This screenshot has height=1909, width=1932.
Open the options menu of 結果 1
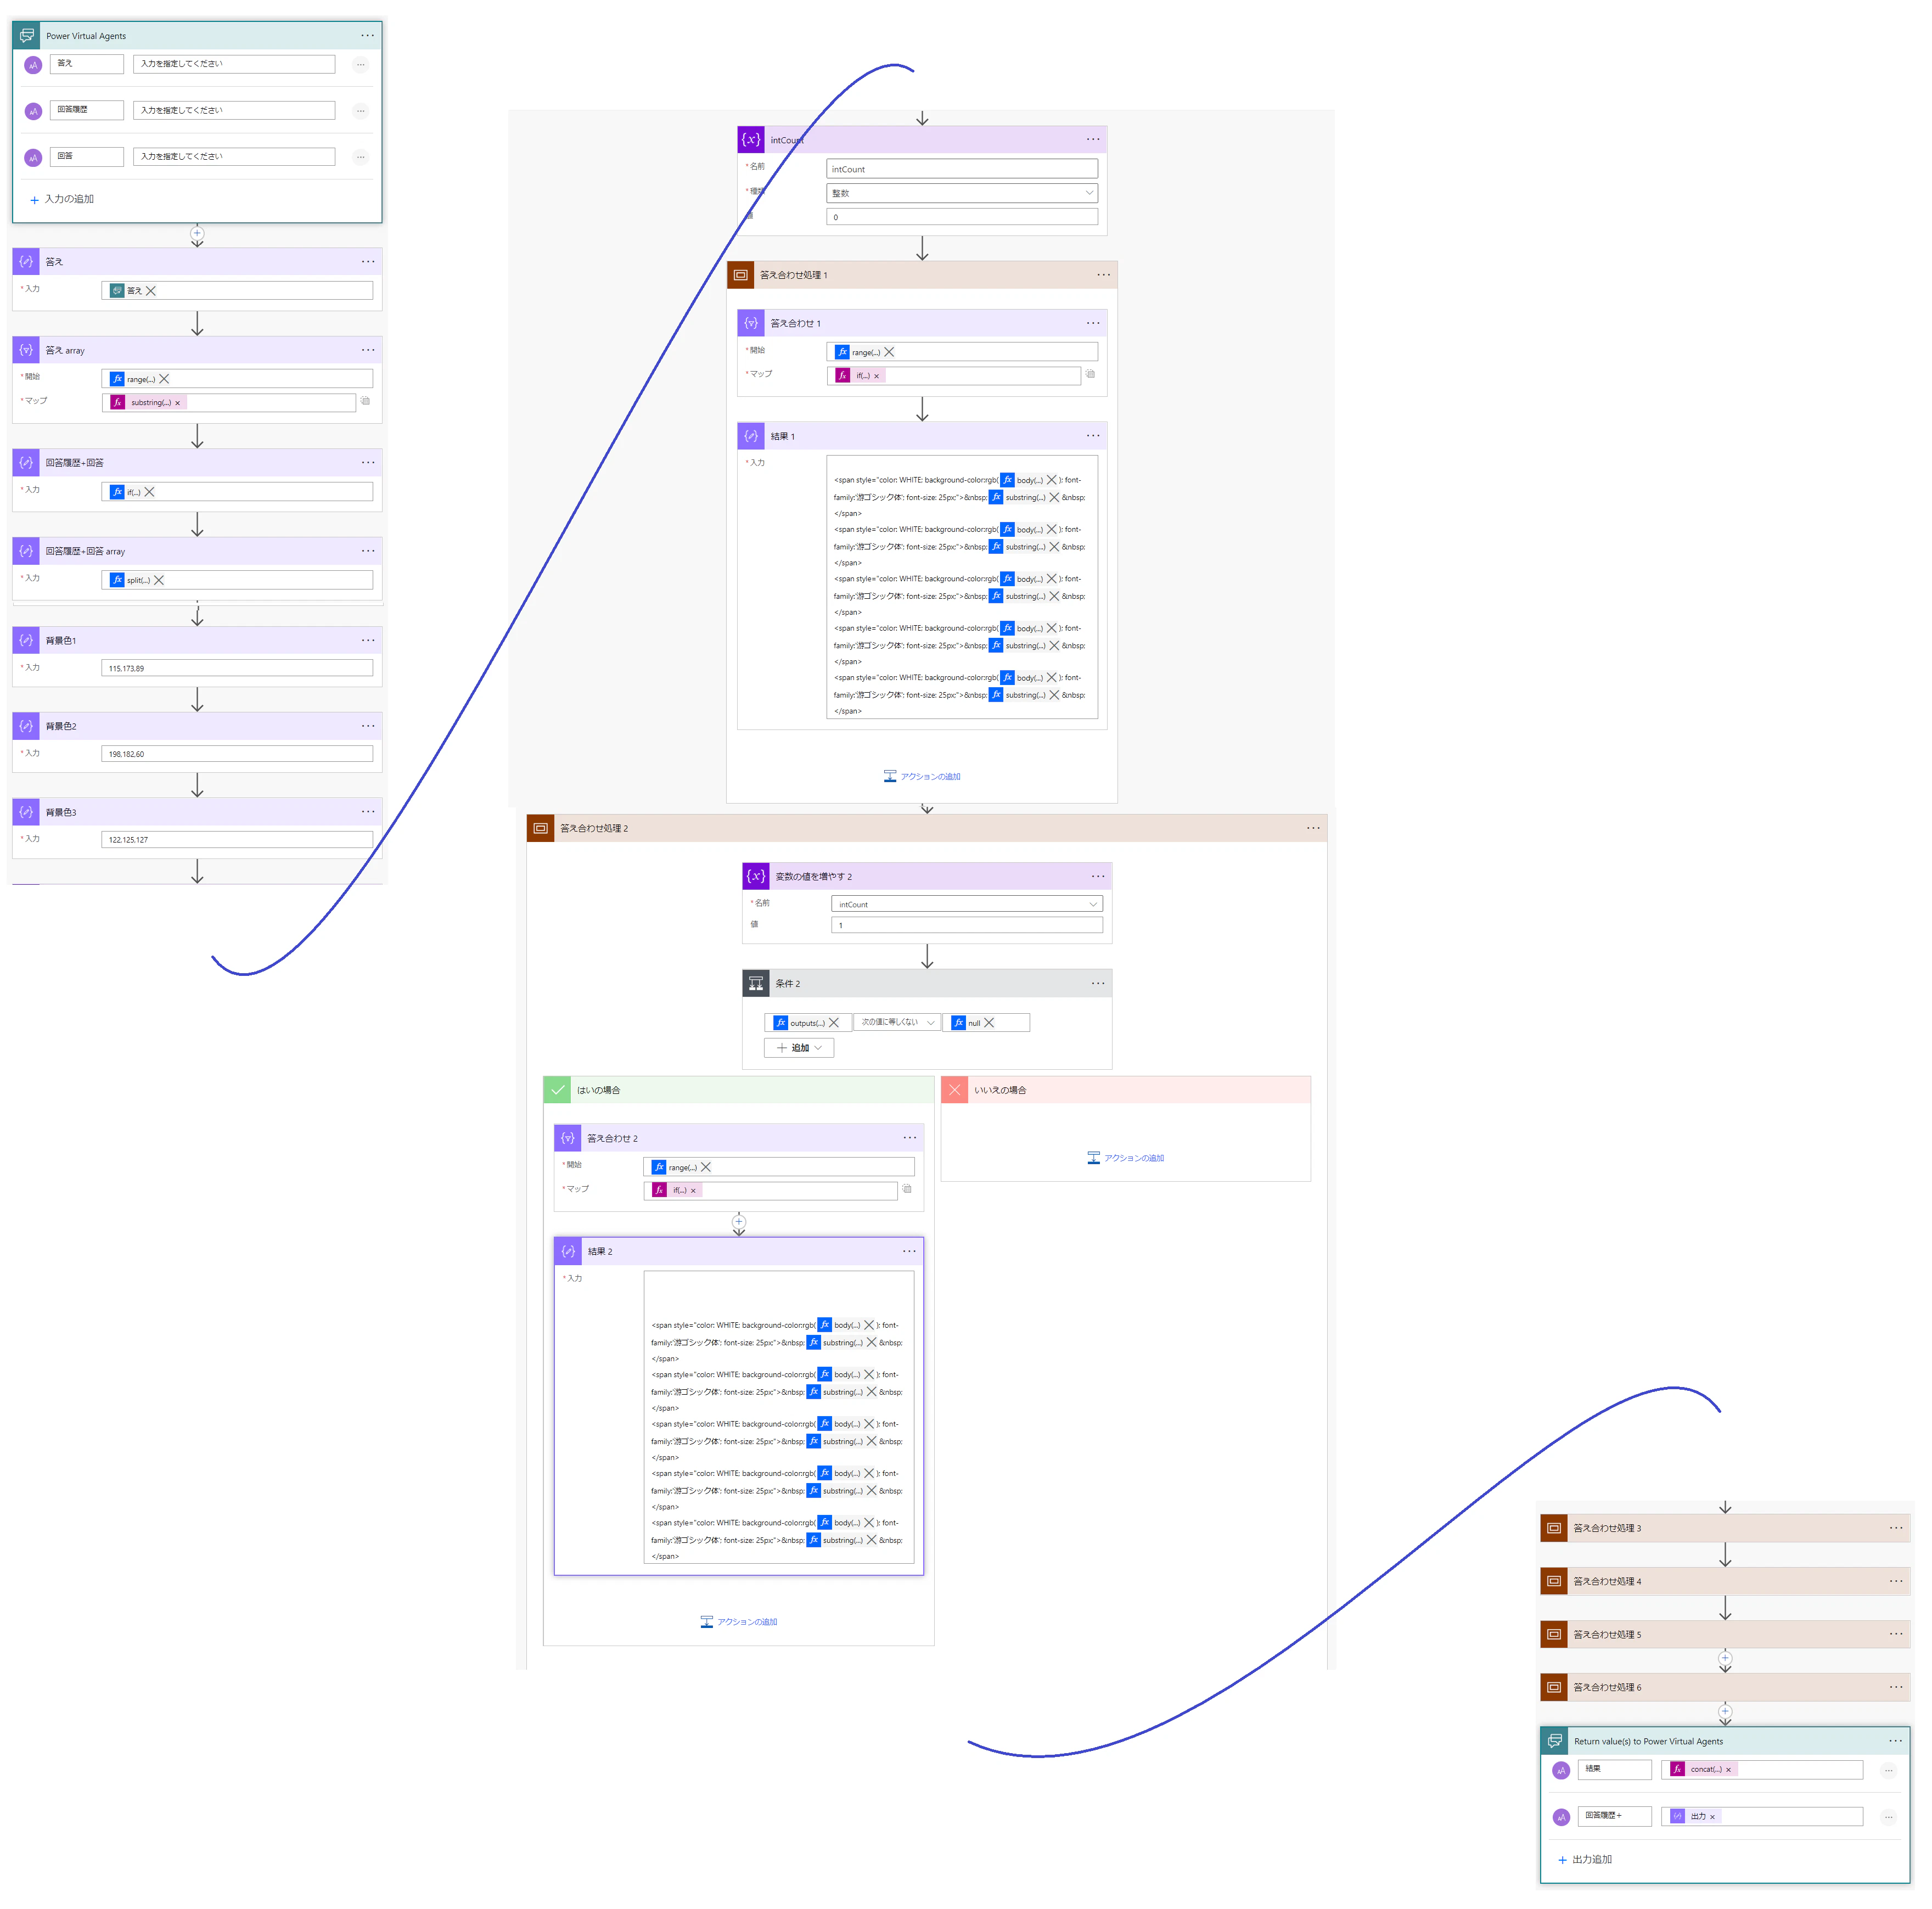[1093, 436]
